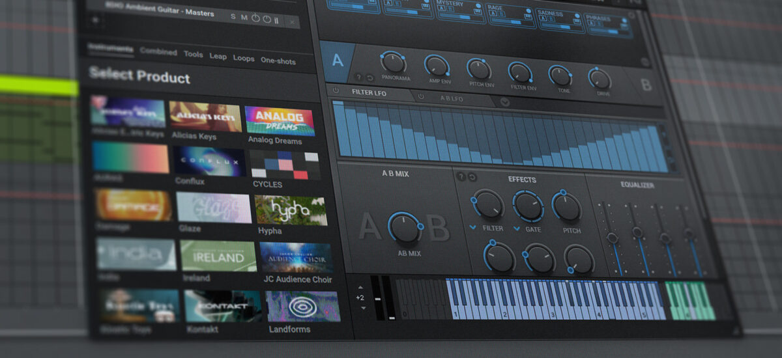Image resolution: width=782 pixels, height=358 pixels.
Task: Click the pause bars icon in instrument header
Action: pyautogui.click(x=276, y=20)
